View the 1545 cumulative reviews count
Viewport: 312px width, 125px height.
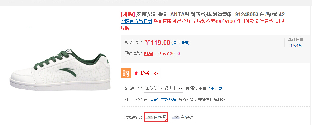click(296, 46)
